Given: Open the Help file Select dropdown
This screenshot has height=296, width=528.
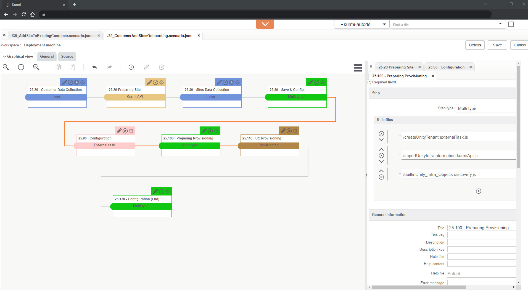Looking at the screenshot, I should tap(481, 274).
